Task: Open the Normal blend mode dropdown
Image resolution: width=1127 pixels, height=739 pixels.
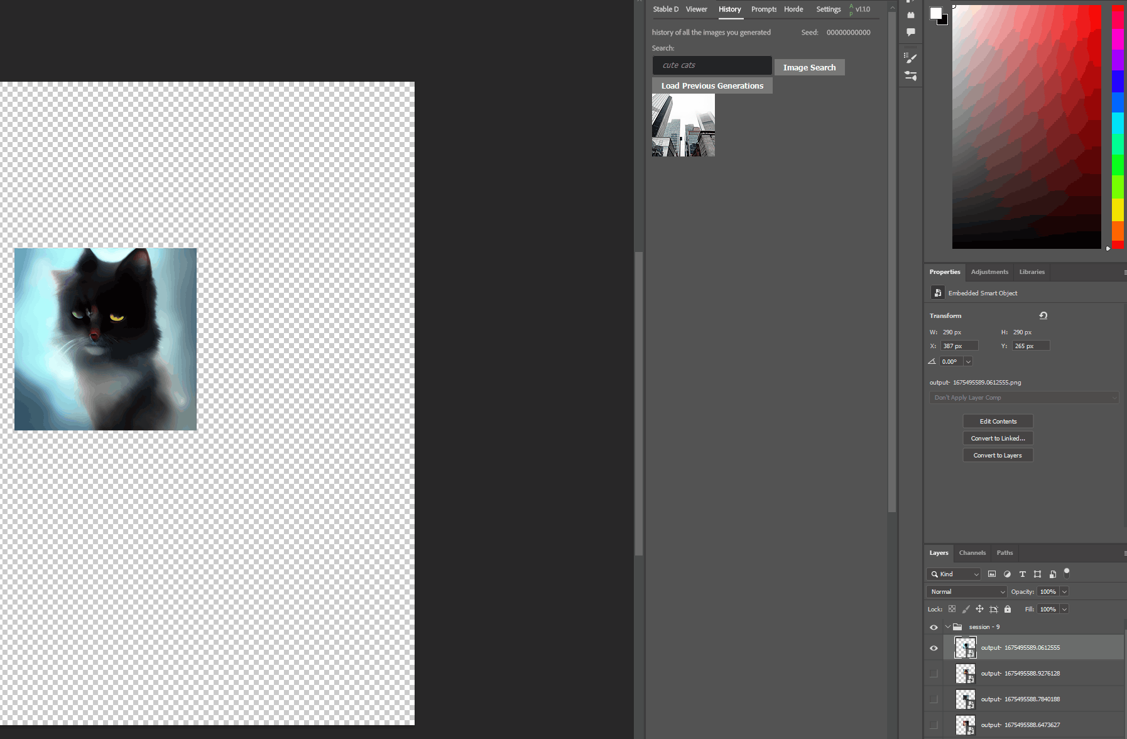Action: click(x=966, y=591)
